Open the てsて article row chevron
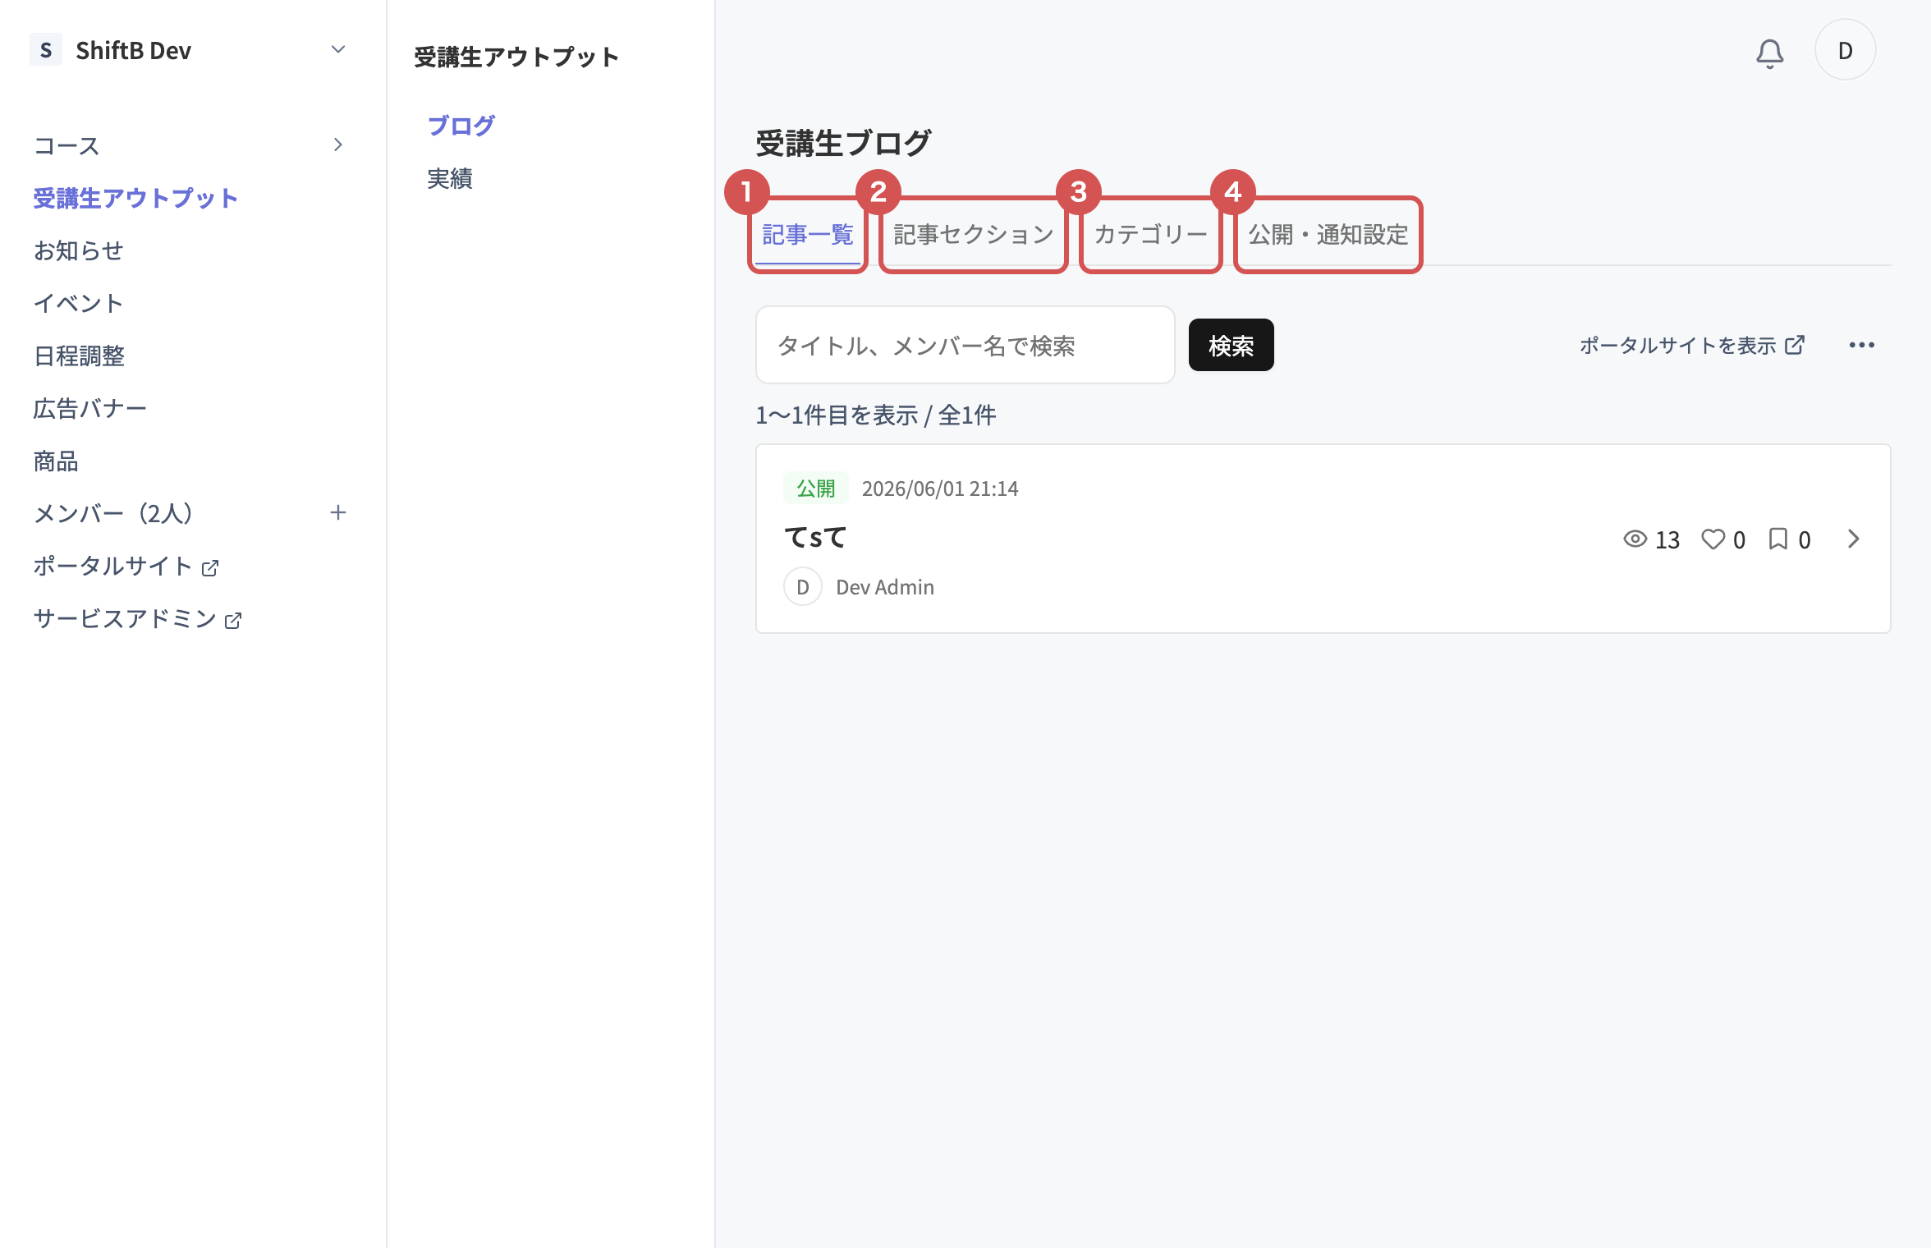This screenshot has width=1931, height=1248. click(x=1853, y=539)
